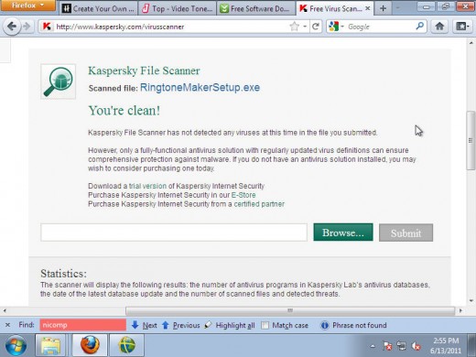Click the RingtoneMakerSetup.exe file name
Viewport: 476px width, 357px height.
coord(200,88)
